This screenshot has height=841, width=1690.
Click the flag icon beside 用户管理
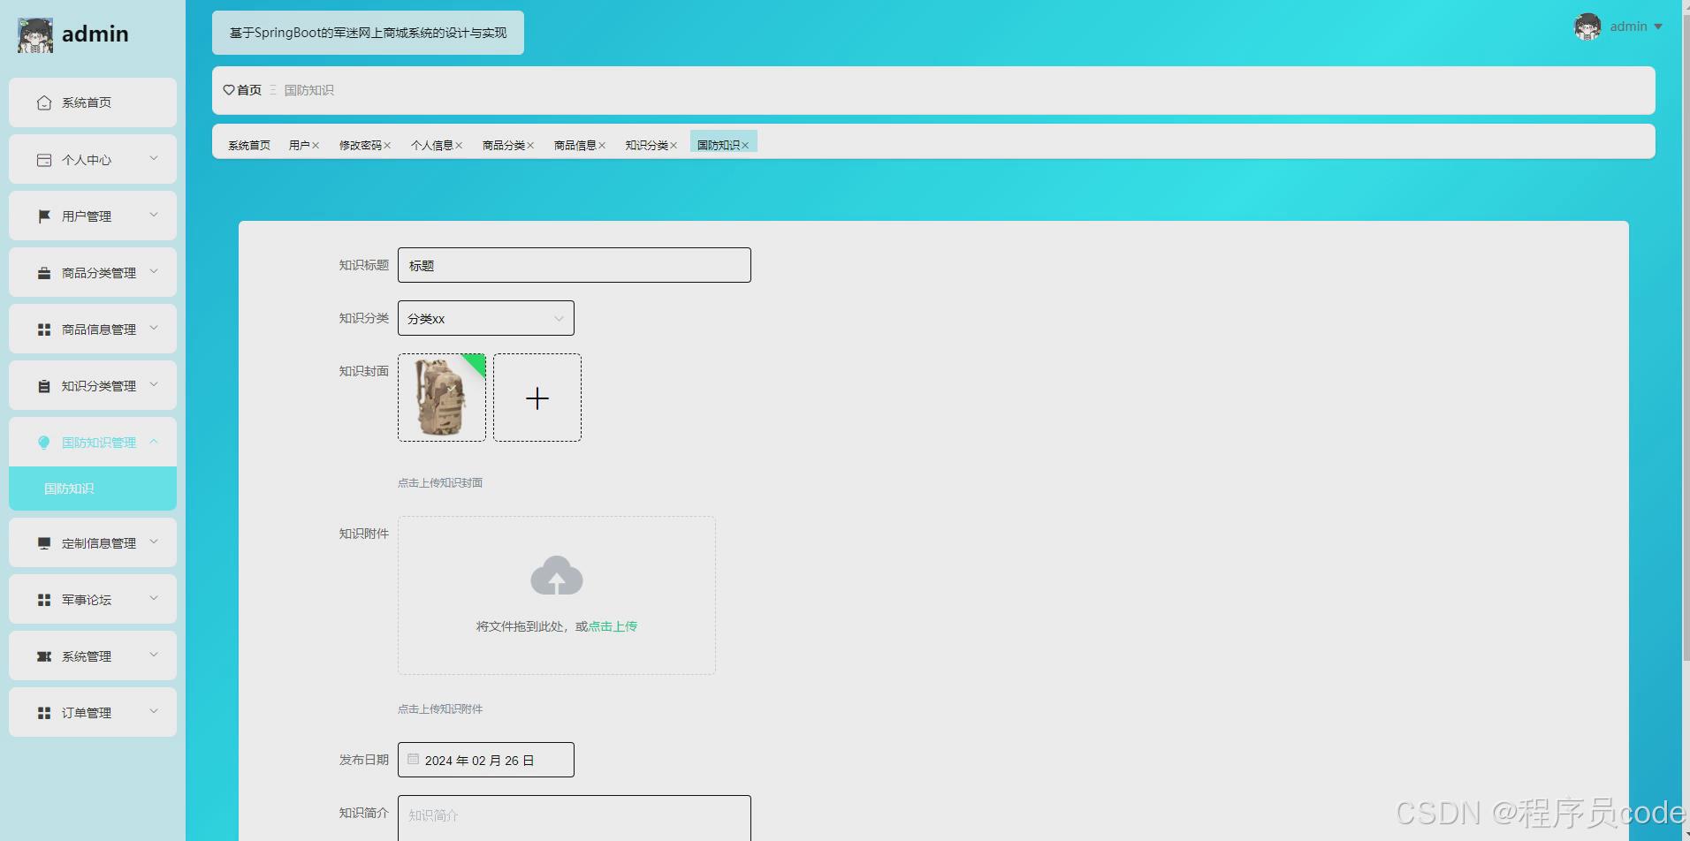click(44, 216)
